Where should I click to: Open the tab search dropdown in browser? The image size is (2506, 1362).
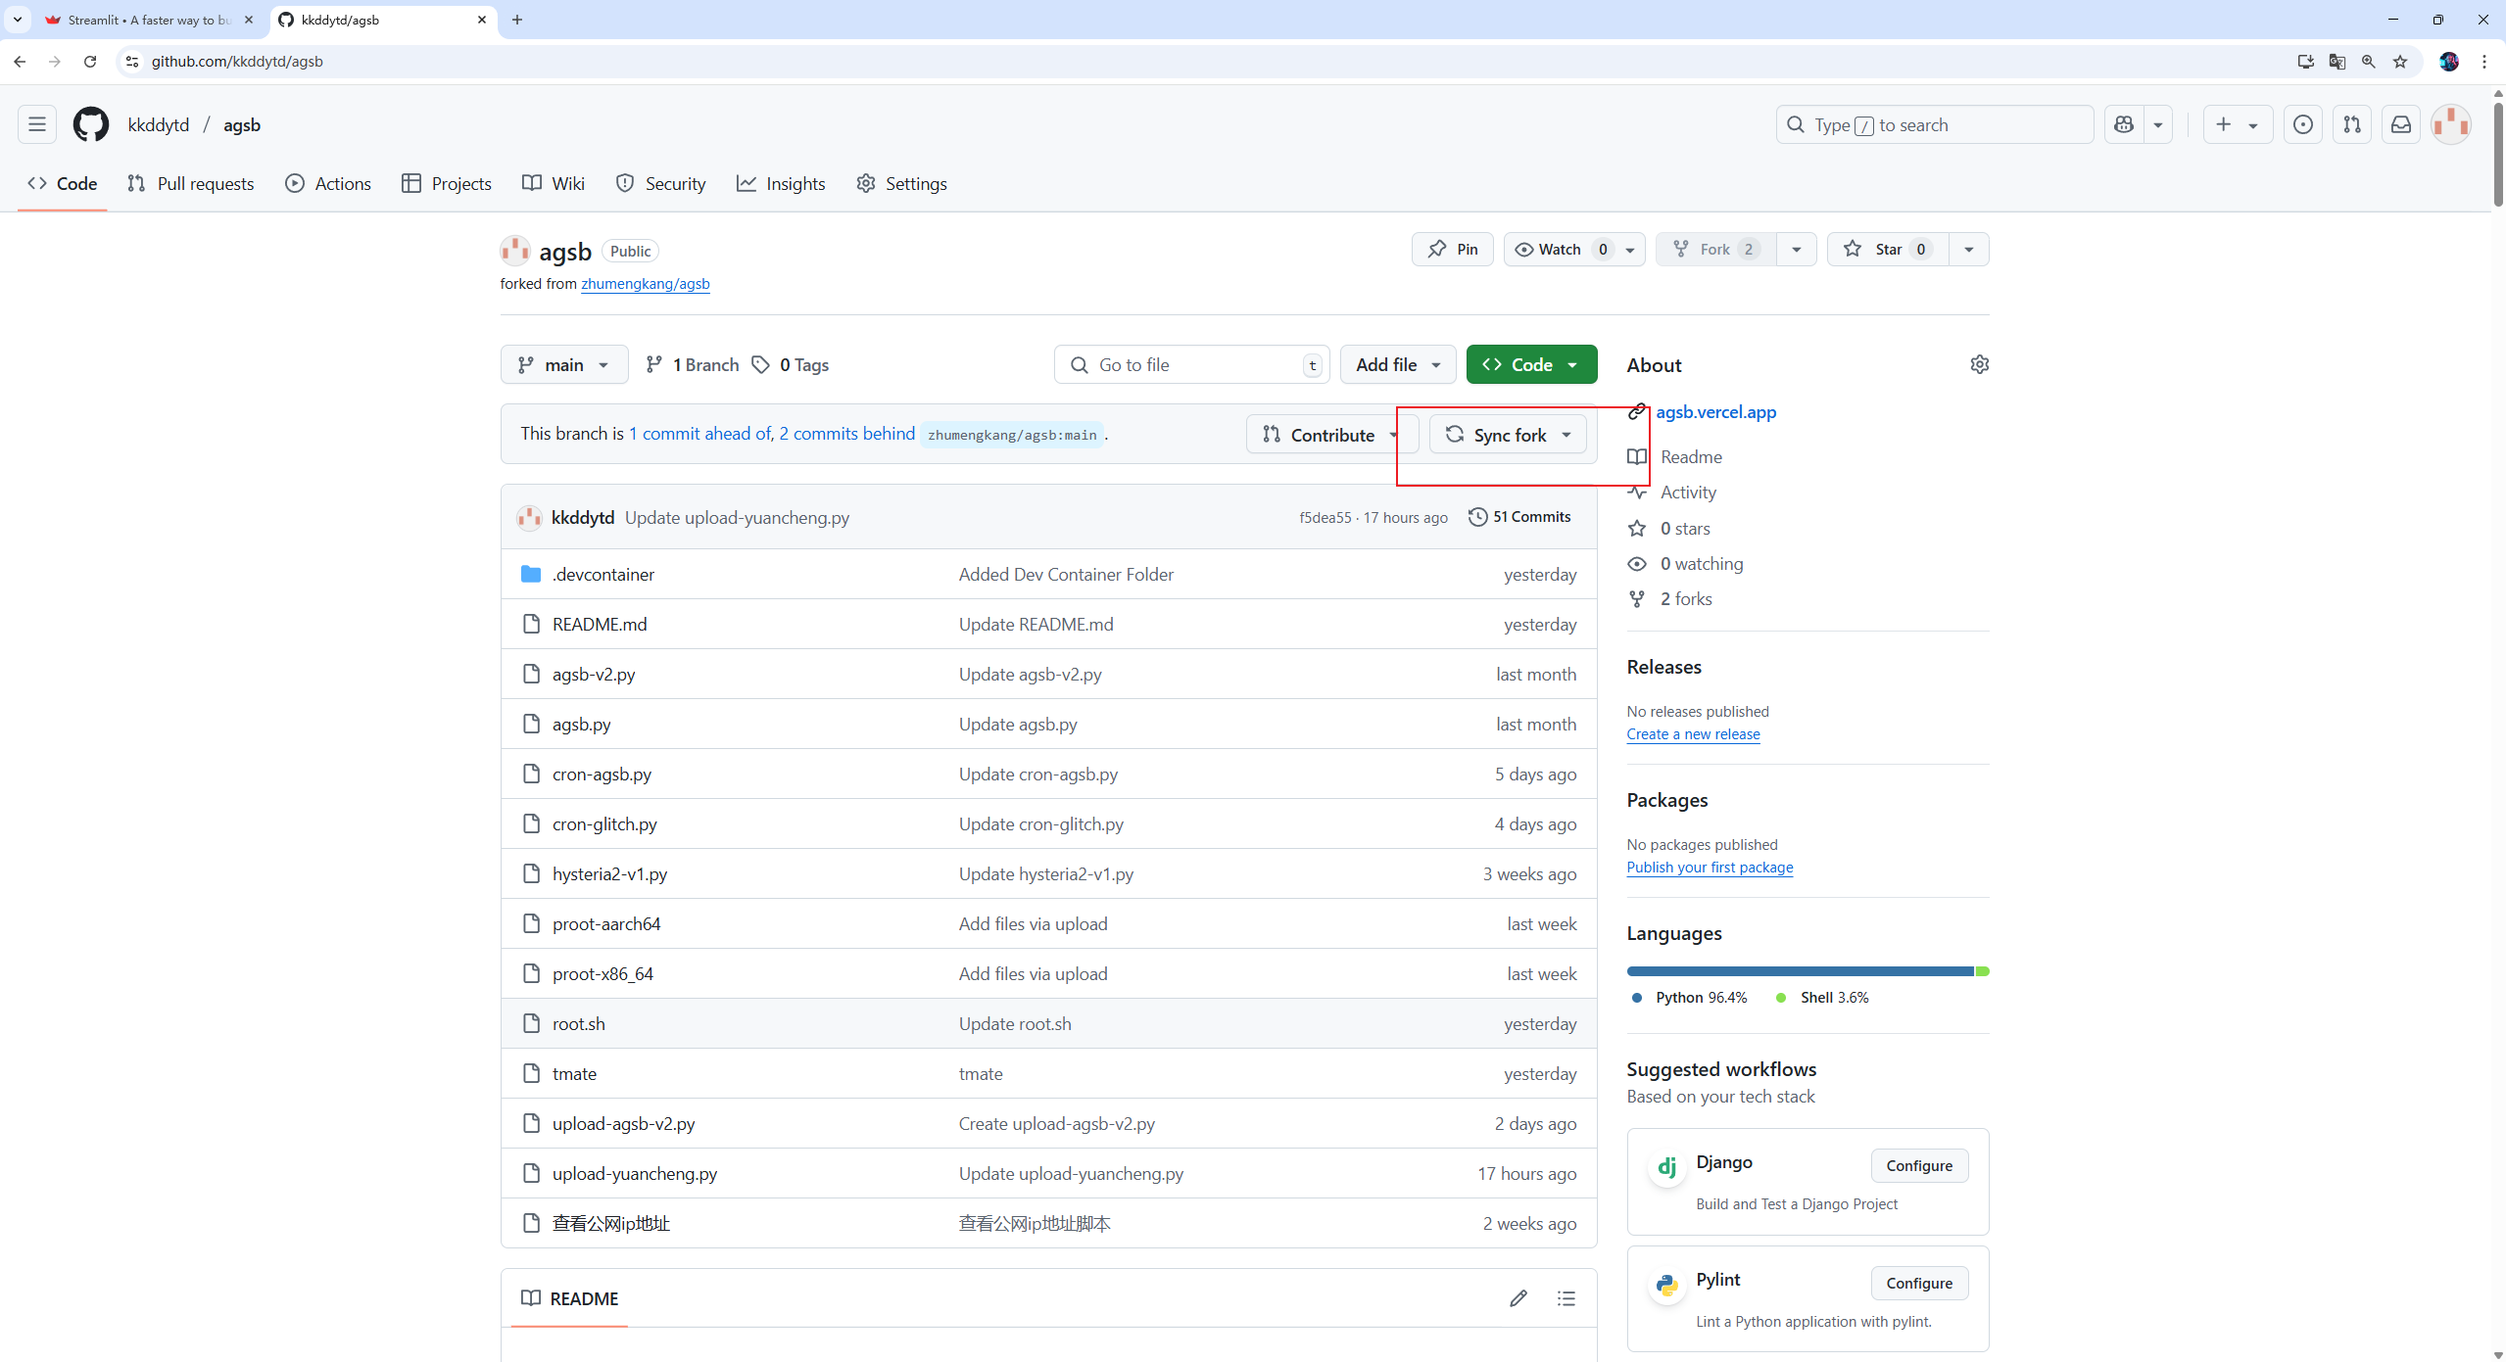click(x=18, y=20)
